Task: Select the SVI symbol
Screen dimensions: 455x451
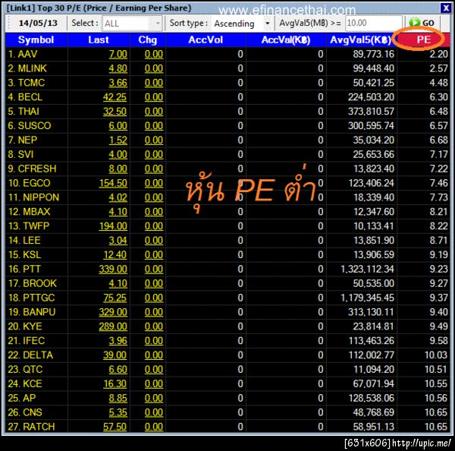Action: coord(26,154)
